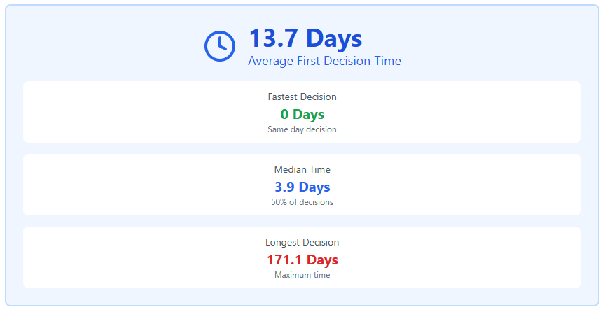Screen dimensions: 605x312
Task: Click the Fastest Decision label
Action: 302,97
